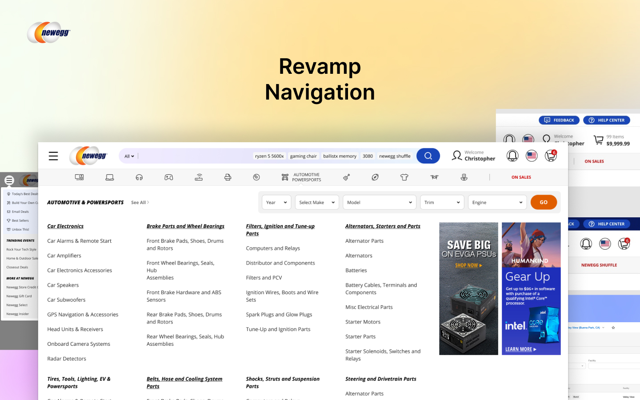Select the US flag country icon in main header
Screen dimensions: 640x400
(532, 156)
